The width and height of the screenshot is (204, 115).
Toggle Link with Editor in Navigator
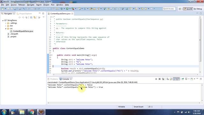pos(35,17)
